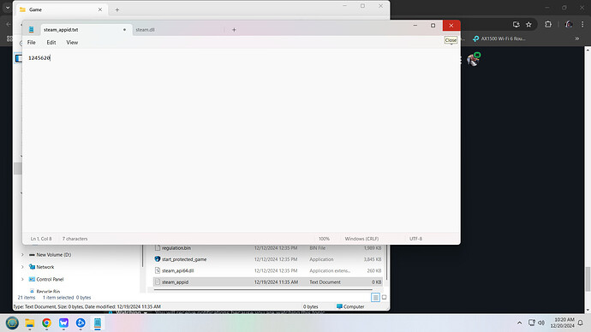Image resolution: width=591 pixels, height=332 pixels.
Task: Open the notifications bell icon
Action: tap(581, 323)
